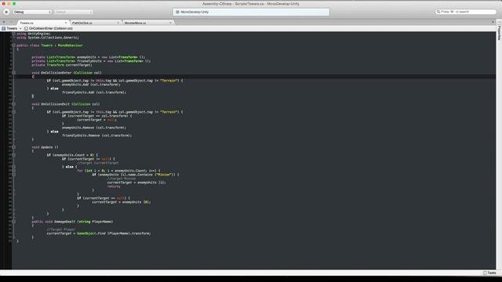Image resolution: width=502 pixels, height=282 pixels.
Task: Collapse the OnCollisionExit method fold marker
Action: pyautogui.click(x=13, y=104)
